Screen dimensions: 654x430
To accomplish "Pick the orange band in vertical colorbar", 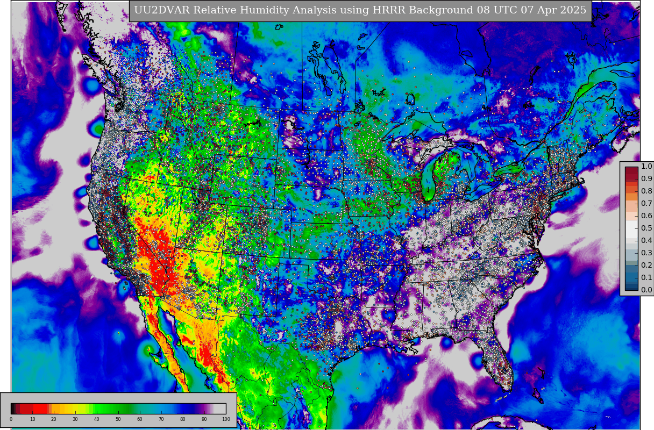I will (x=631, y=197).
